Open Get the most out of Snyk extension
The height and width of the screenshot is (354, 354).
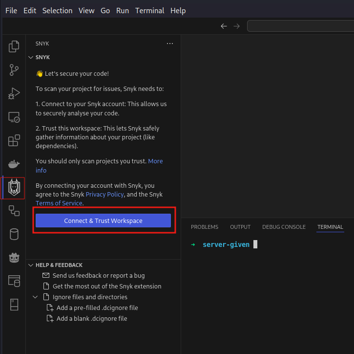pos(107,286)
